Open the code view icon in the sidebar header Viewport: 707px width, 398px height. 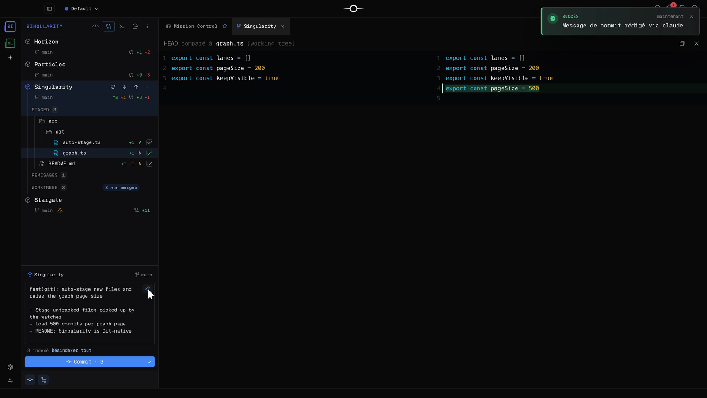point(95,27)
